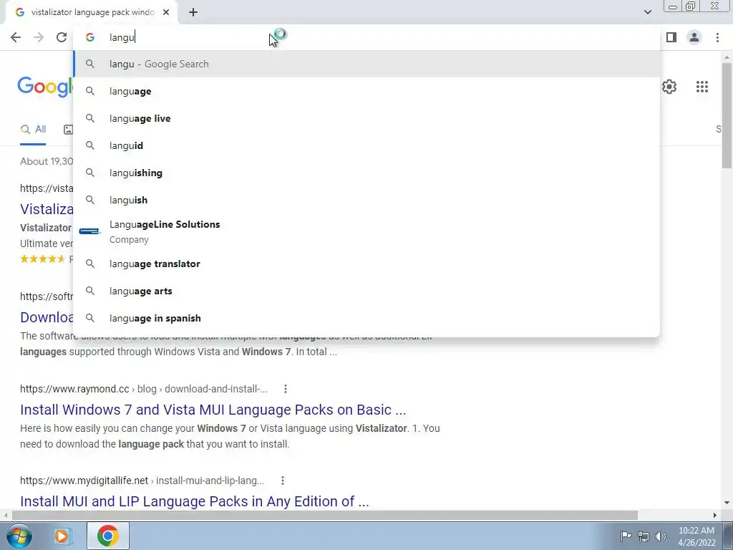Screen dimensions: 733x550
Task: Select LanguageLine Solutions company suggestion
Action: [366, 231]
